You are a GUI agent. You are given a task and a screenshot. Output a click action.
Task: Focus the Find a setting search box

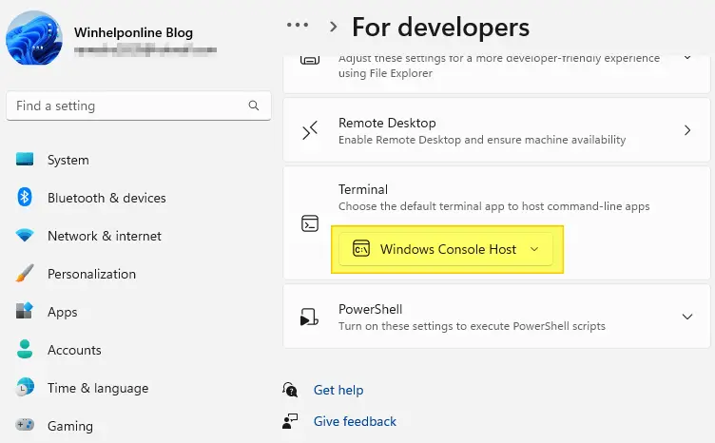coord(139,106)
